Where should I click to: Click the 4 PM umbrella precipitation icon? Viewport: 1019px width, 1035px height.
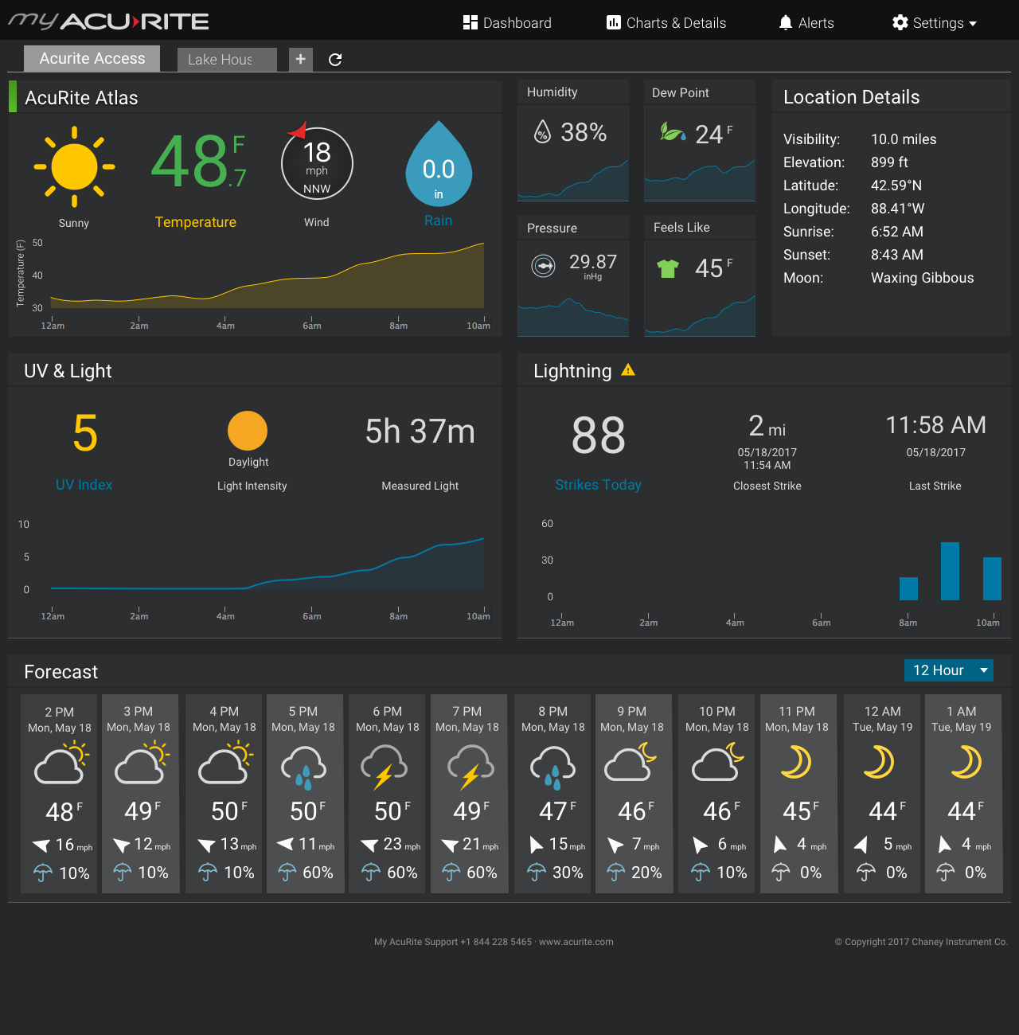pos(207,873)
